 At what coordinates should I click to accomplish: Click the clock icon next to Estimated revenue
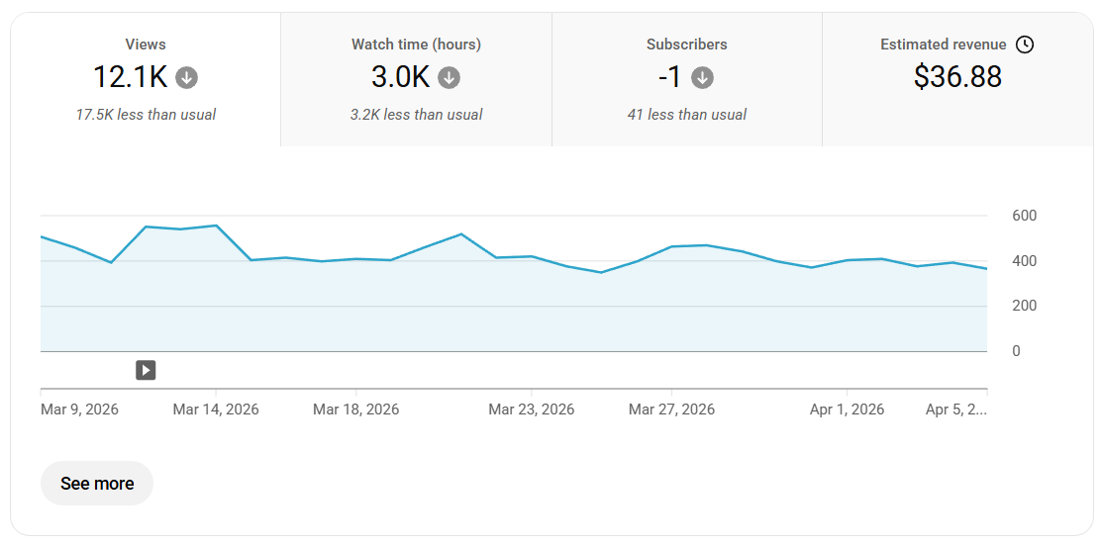pos(1025,45)
